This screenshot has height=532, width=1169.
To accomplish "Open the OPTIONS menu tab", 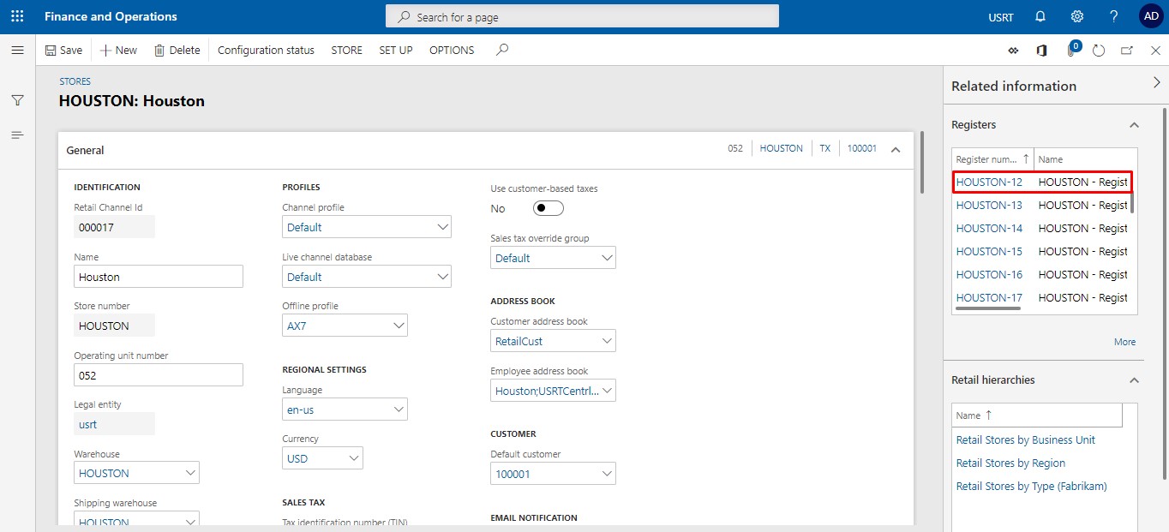I will coord(452,51).
